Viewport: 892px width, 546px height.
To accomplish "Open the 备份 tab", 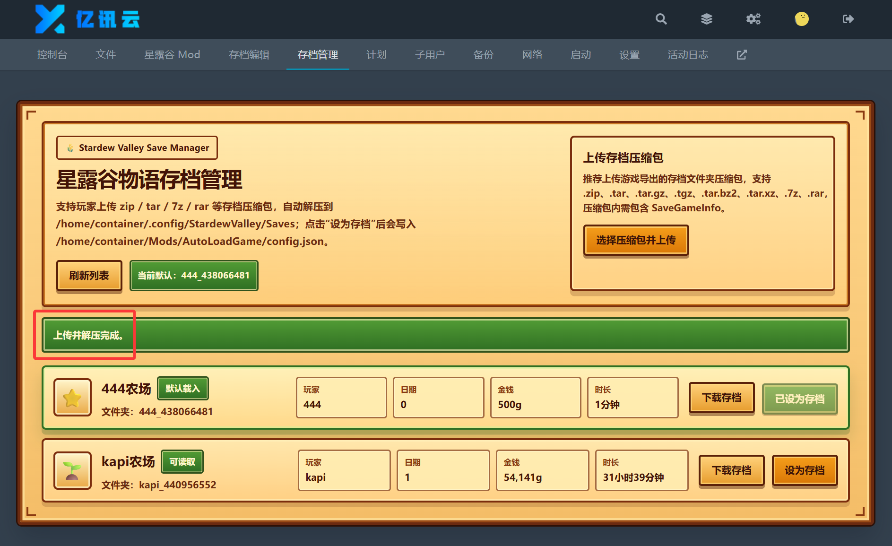I will point(483,54).
